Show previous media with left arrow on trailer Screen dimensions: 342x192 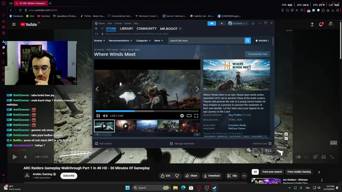pyautogui.click(x=97, y=89)
